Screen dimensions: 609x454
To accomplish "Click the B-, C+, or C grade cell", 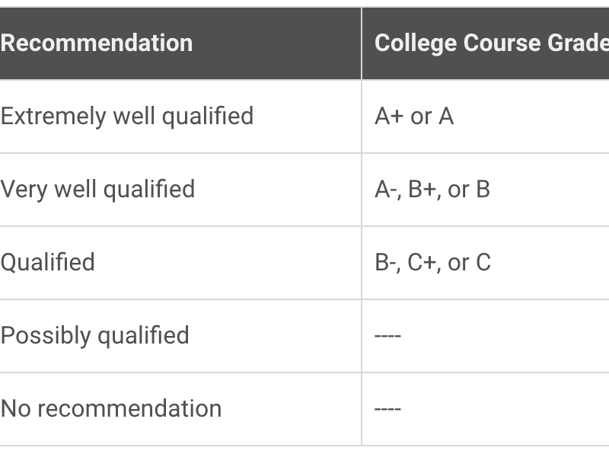I will 486,262.
